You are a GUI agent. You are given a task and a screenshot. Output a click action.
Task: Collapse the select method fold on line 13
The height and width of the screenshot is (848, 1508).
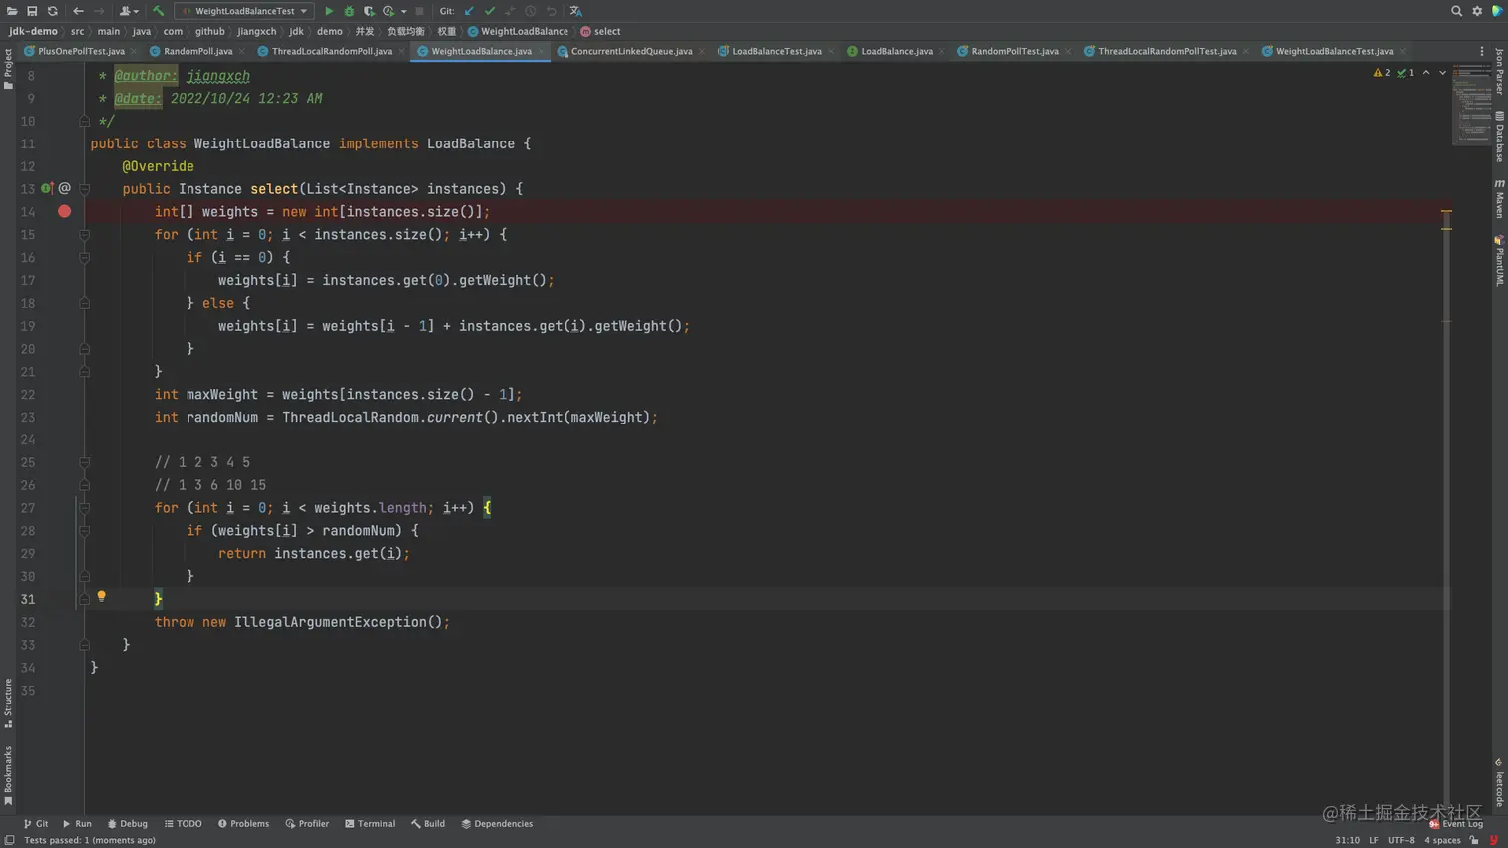(85, 189)
